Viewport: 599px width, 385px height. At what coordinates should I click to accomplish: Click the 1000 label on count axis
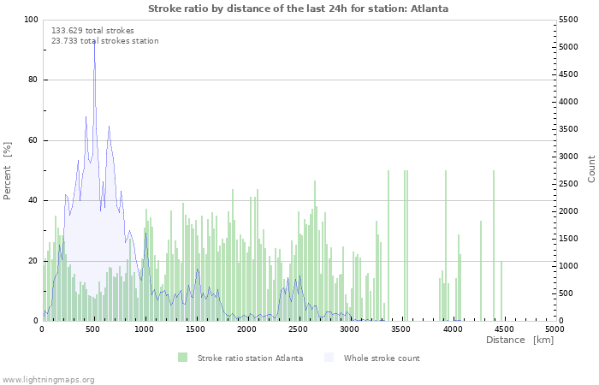[x=568, y=266]
